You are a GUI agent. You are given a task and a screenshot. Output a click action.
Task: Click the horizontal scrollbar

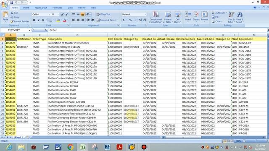coord(183,137)
